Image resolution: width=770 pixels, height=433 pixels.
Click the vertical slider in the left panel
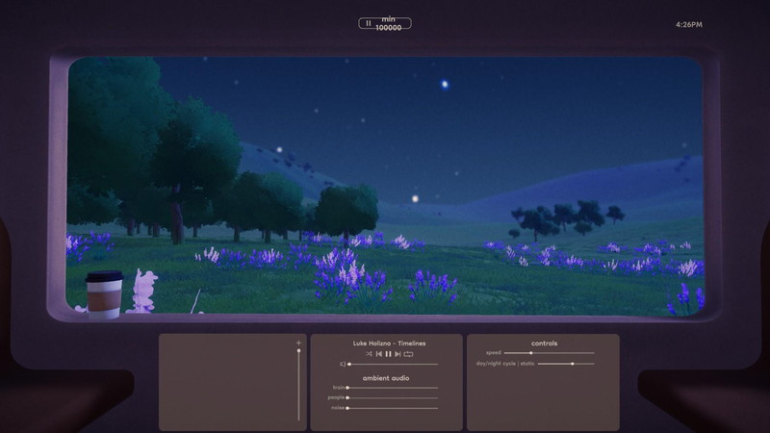click(298, 385)
